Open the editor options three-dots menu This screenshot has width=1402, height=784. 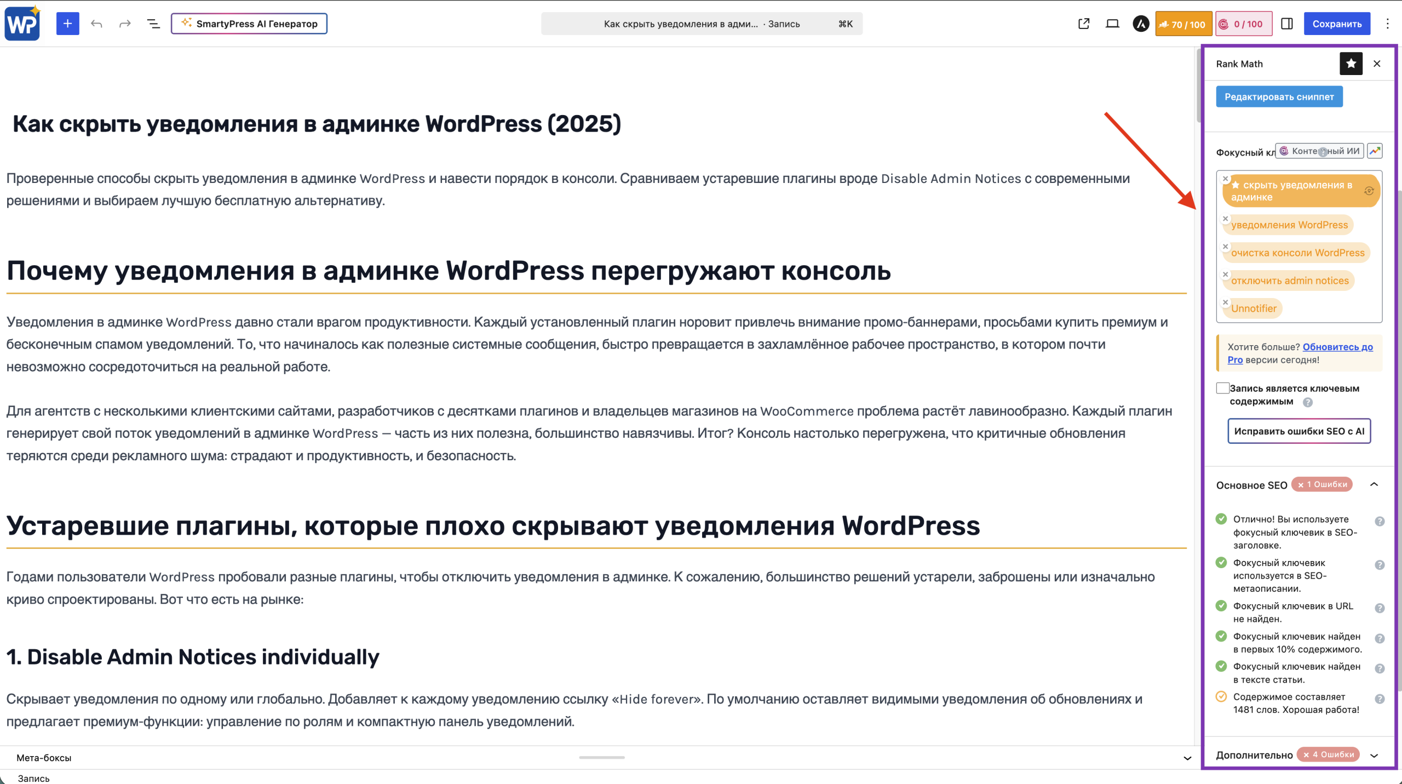click(1387, 24)
